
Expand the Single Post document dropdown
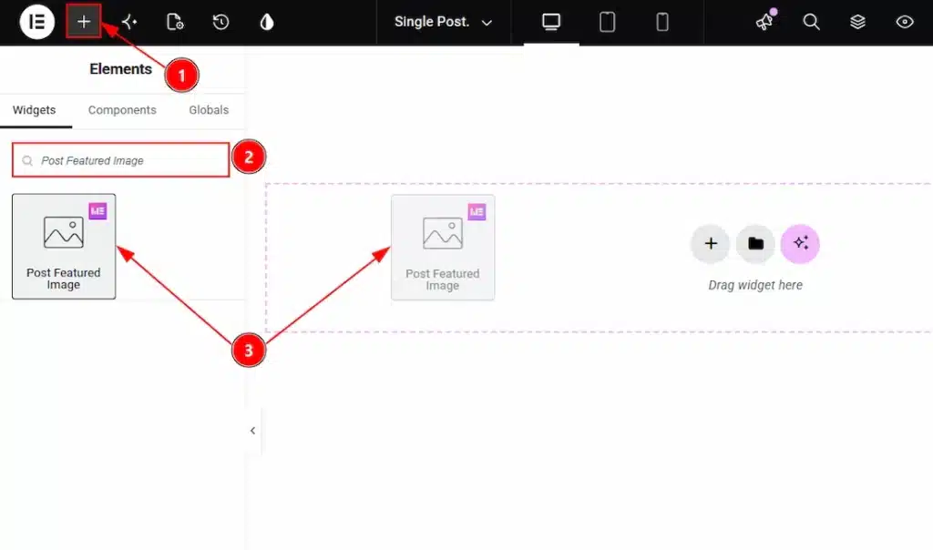click(x=444, y=22)
